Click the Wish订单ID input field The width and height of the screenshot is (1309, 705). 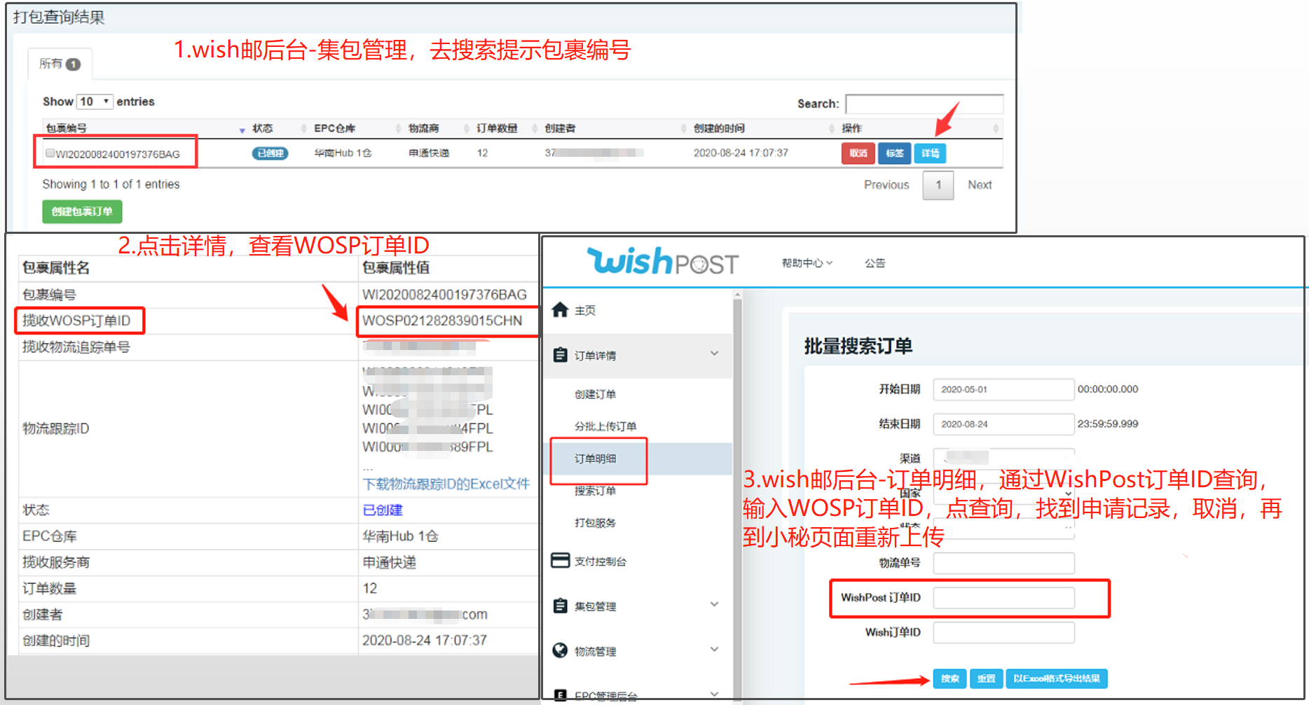click(1003, 633)
